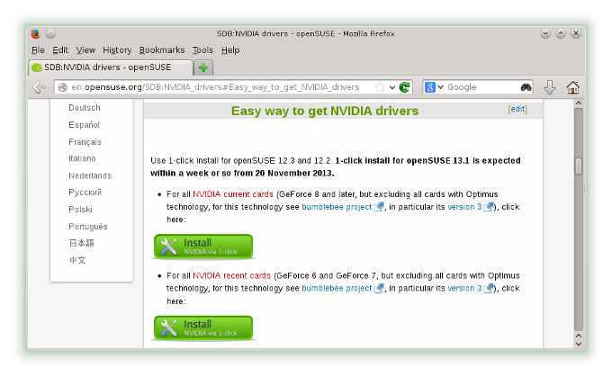Open the File menu
This screenshot has height=377, width=612.
38,50
